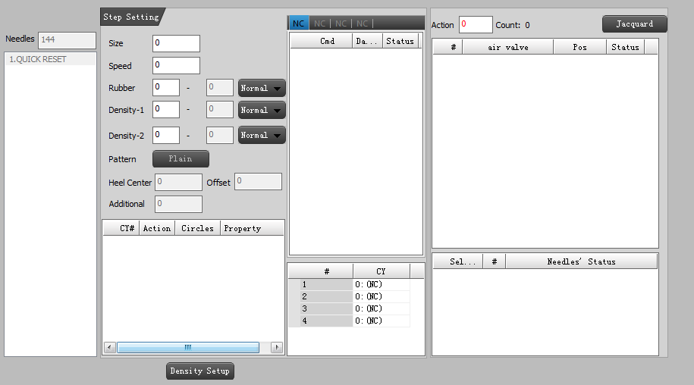Click the horizontal scrollbar thumb
The image size is (694, 385).
188,347
